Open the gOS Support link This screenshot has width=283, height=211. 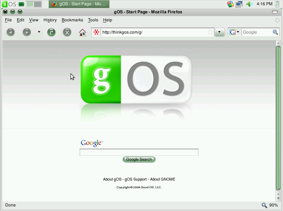click(x=136, y=179)
